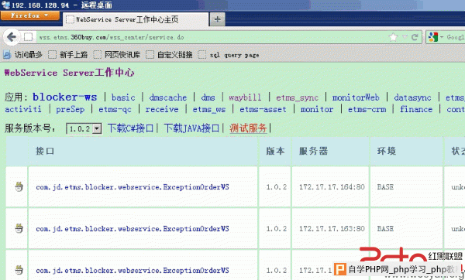The width and height of the screenshot is (465, 280).
Task: Click server cell 172.17.17.164:80
Action: [x=332, y=187]
